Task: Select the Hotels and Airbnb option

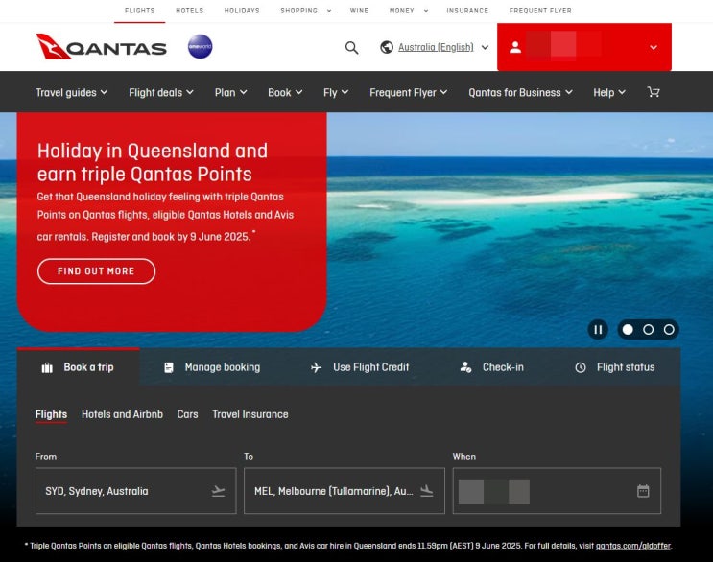Action: [122, 414]
